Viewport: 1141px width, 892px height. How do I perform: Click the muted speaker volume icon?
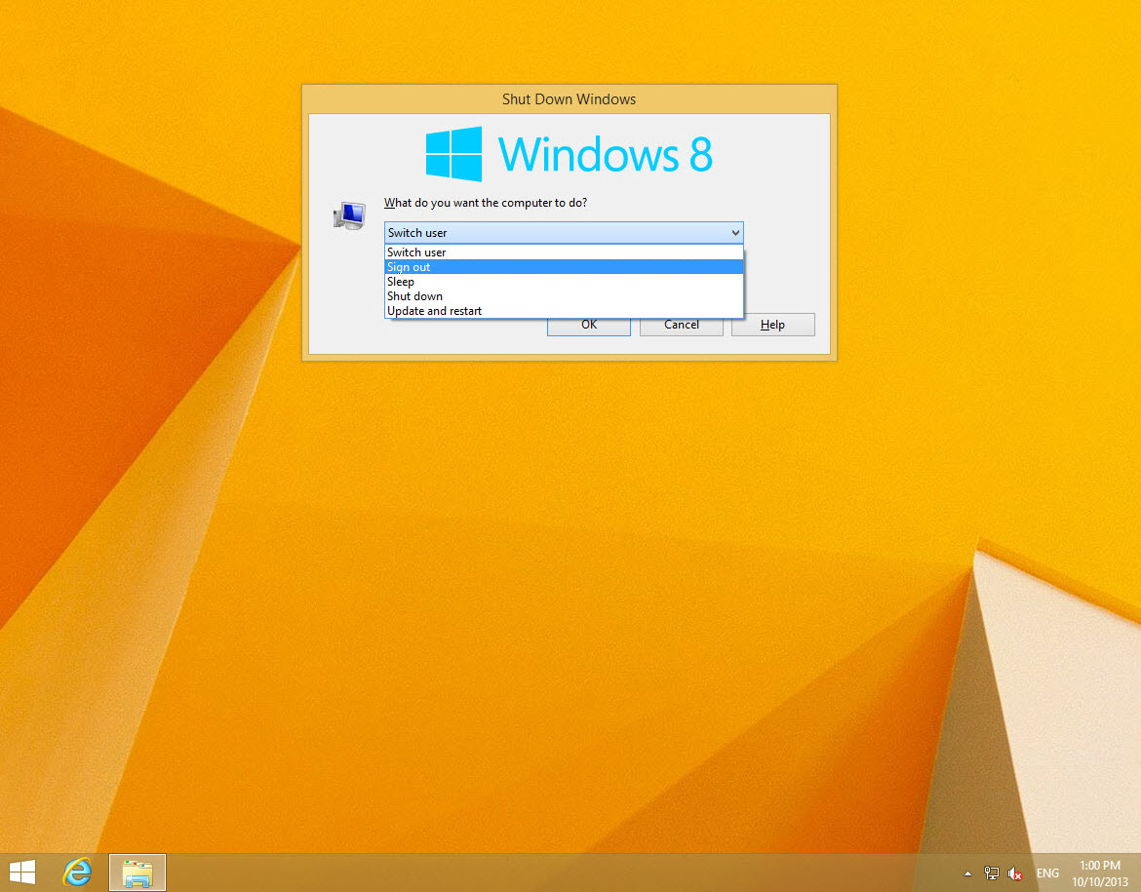1015,873
